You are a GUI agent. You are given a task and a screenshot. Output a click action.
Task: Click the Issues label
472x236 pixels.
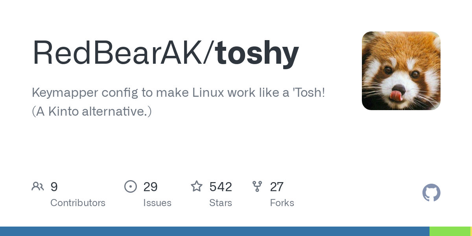(157, 203)
